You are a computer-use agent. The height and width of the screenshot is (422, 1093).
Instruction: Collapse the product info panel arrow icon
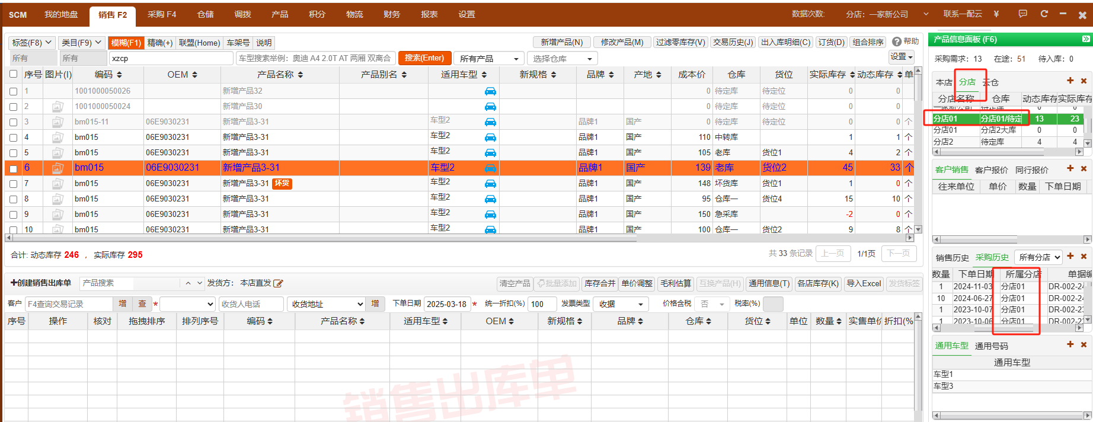point(1086,39)
